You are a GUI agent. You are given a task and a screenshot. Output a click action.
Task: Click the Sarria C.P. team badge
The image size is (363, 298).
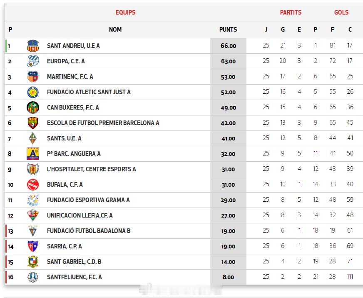32,246
